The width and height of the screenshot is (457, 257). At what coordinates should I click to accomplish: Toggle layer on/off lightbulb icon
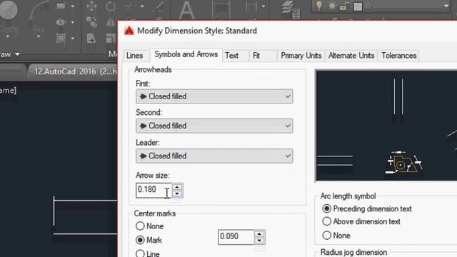pos(319,6)
